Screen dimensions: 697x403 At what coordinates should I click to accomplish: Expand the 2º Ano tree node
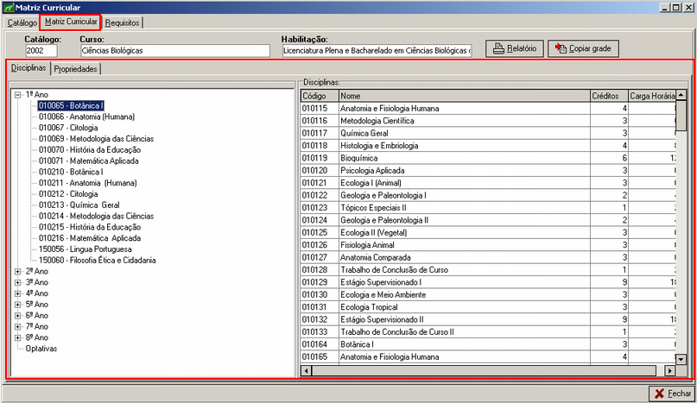[x=18, y=271]
